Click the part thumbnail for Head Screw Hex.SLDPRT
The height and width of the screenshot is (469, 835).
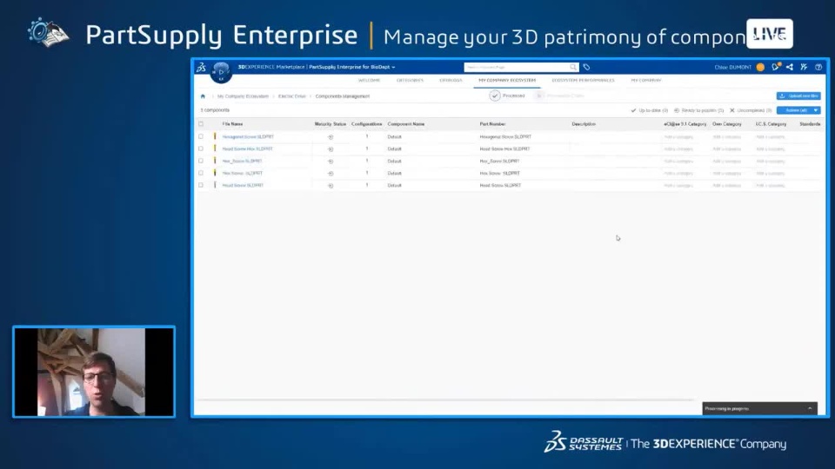coord(215,149)
